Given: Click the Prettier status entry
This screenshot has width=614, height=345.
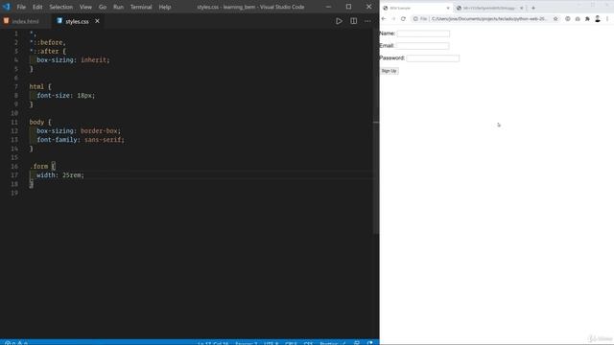Looking at the screenshot, I should tap(333, 343).
